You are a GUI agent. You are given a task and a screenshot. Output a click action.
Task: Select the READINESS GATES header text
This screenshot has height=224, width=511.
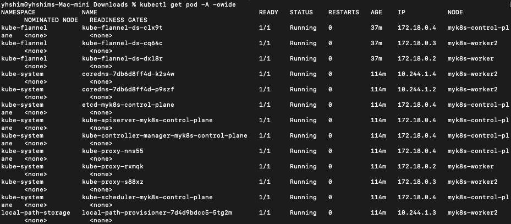[x=118, y=20]
